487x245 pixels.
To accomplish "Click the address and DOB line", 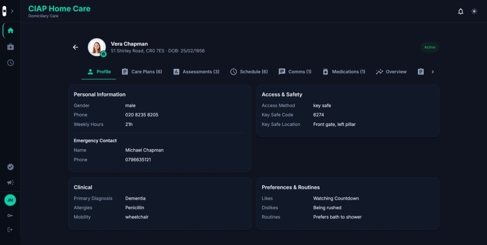I will (158, 51).
